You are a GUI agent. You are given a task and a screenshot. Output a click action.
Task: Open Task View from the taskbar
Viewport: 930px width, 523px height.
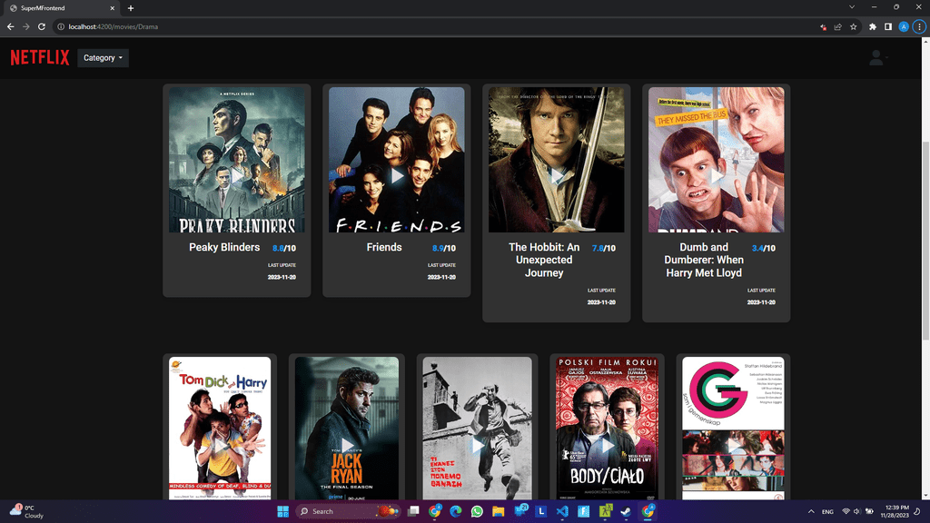(413, 511)
